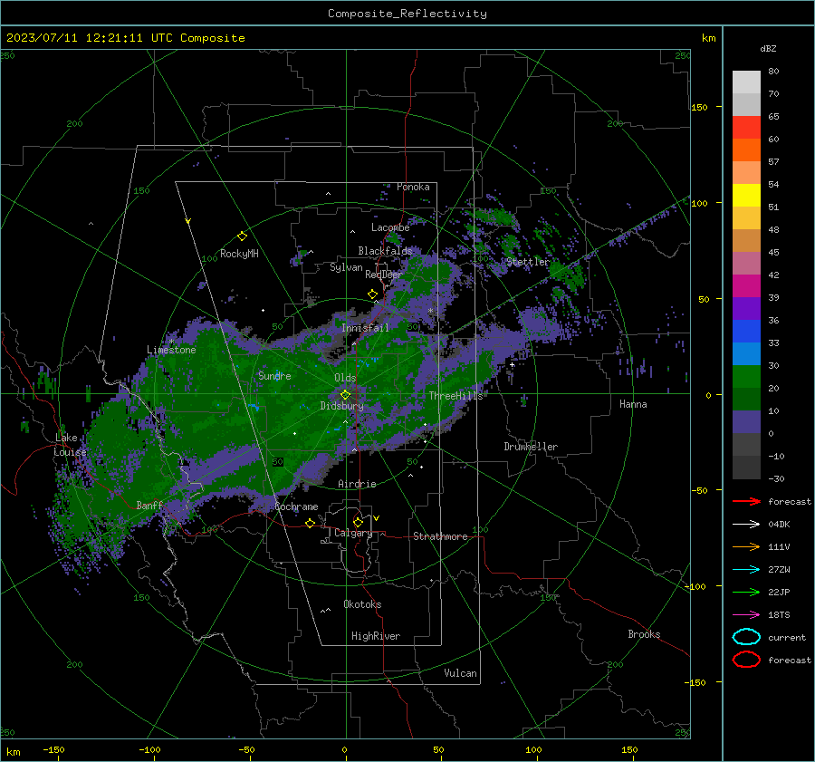Click the Stettler town label
The width and height of the screenshot is (815, 762).
pyautogui.click(x=528, y=262)
